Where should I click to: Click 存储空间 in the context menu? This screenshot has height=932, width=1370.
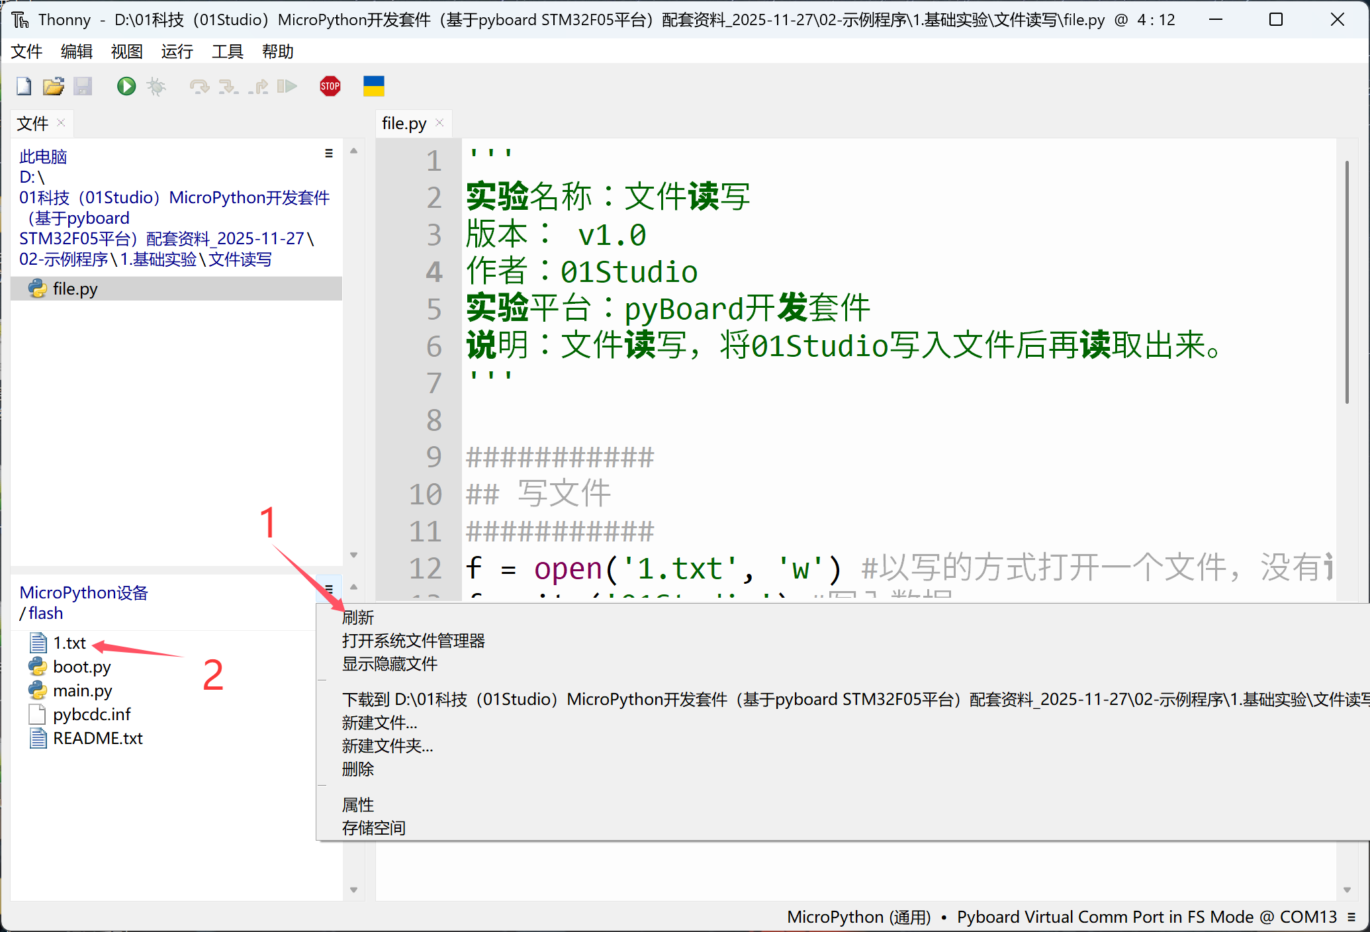(x=373, y=827)
